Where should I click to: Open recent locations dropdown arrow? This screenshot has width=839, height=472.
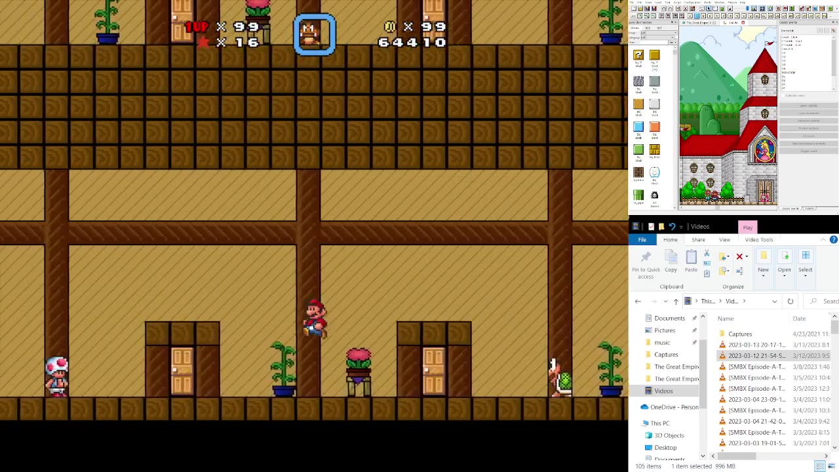click(x=665, y=302)
